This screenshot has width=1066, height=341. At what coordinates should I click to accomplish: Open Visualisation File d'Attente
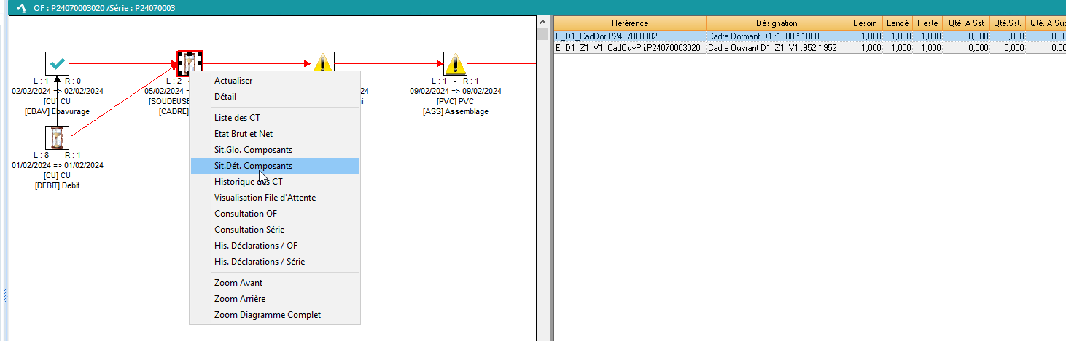pyautogui.click(x=265, y=198)
